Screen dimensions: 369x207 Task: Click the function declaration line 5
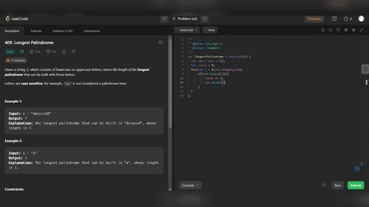pos(219,56)
